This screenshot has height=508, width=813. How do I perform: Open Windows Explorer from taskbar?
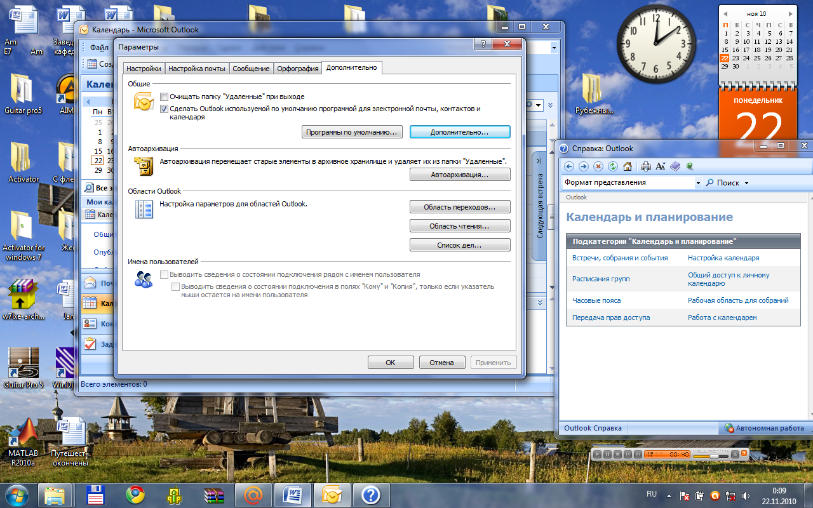(55, 495)
